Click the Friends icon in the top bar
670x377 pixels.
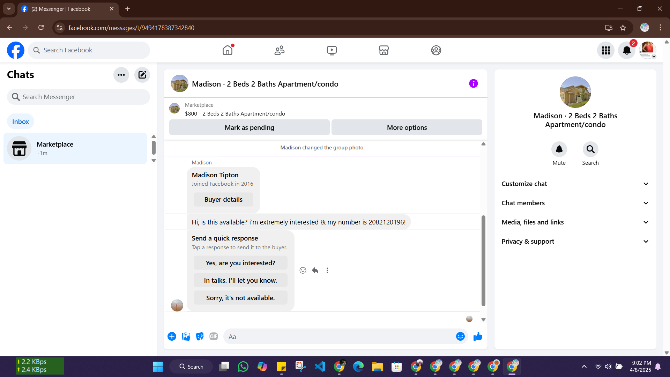(279, 50)
